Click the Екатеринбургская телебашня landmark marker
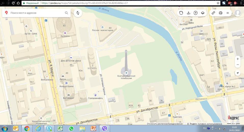 [126, 73]
